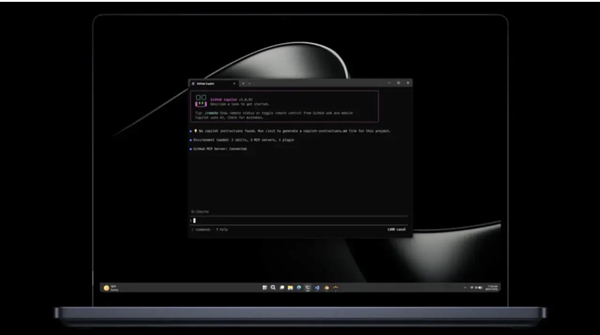The height and width of the screenshot is (335, 600).
Task: Add a new terminal tab
Action: tap(243, 84)
